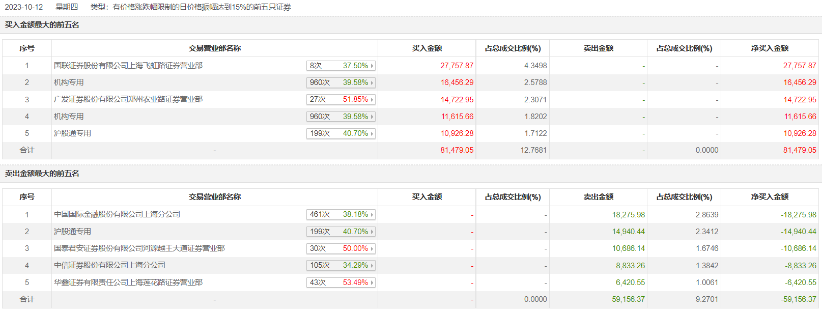Image resolution: width=822 pixels, height=311 pixels.
Task: Click arrow icon beside 50.00% in 30次 box
Action: tap(372, 249)
